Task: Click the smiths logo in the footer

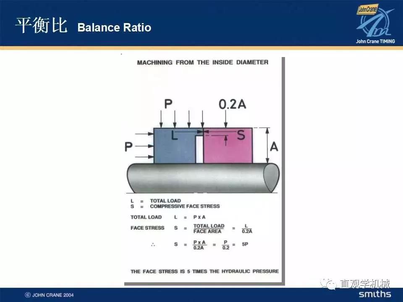Action: pos(375,294)
